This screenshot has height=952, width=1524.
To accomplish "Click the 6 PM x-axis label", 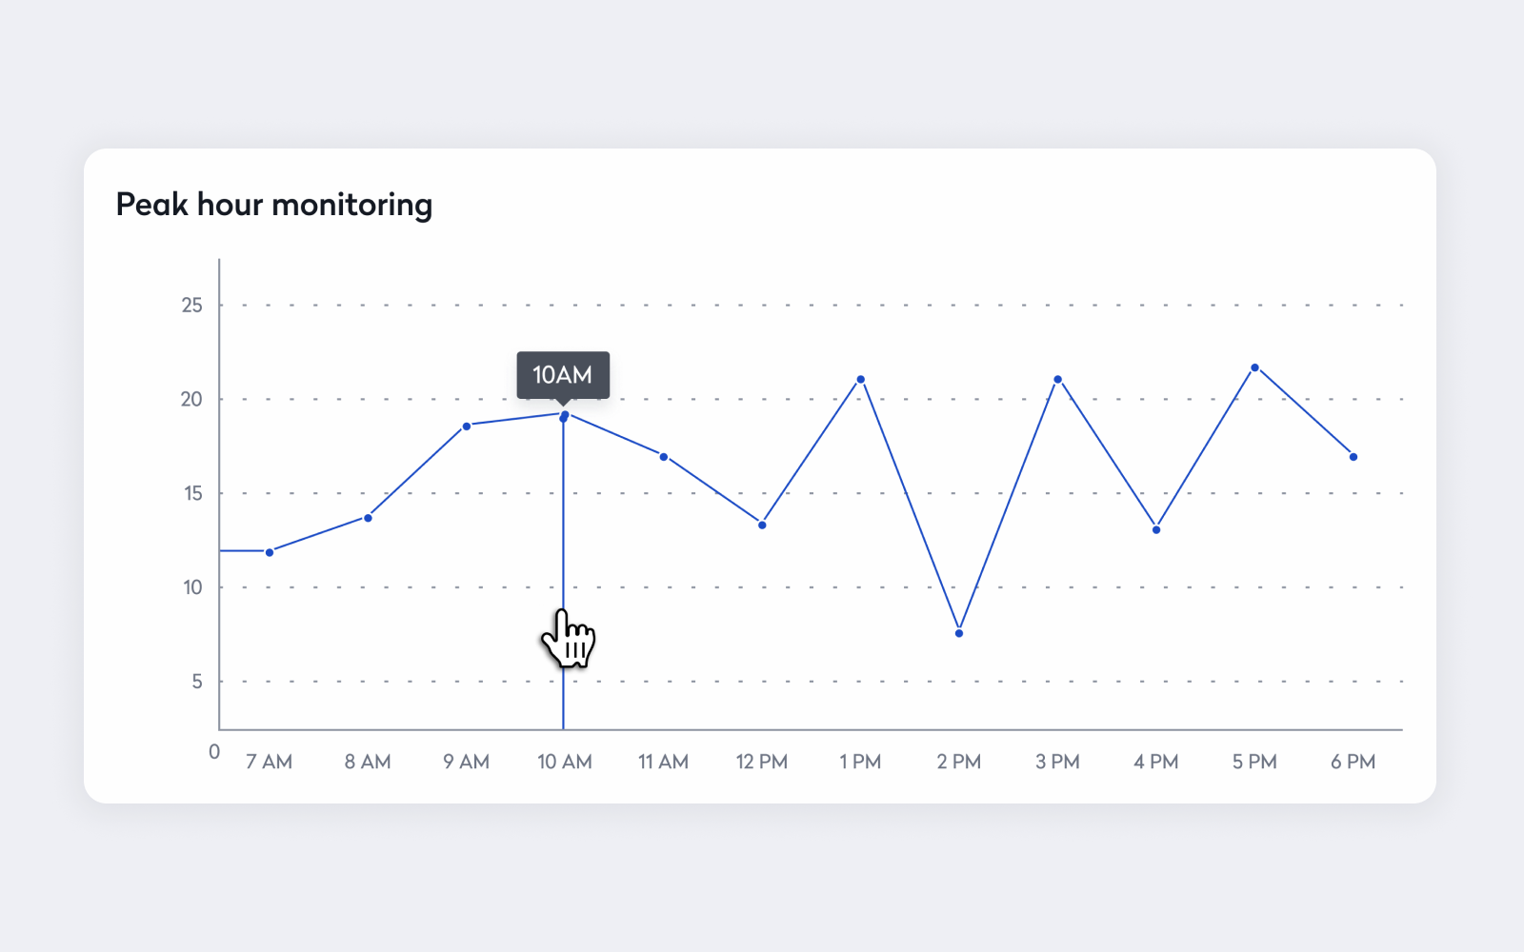I will 1354,762.
